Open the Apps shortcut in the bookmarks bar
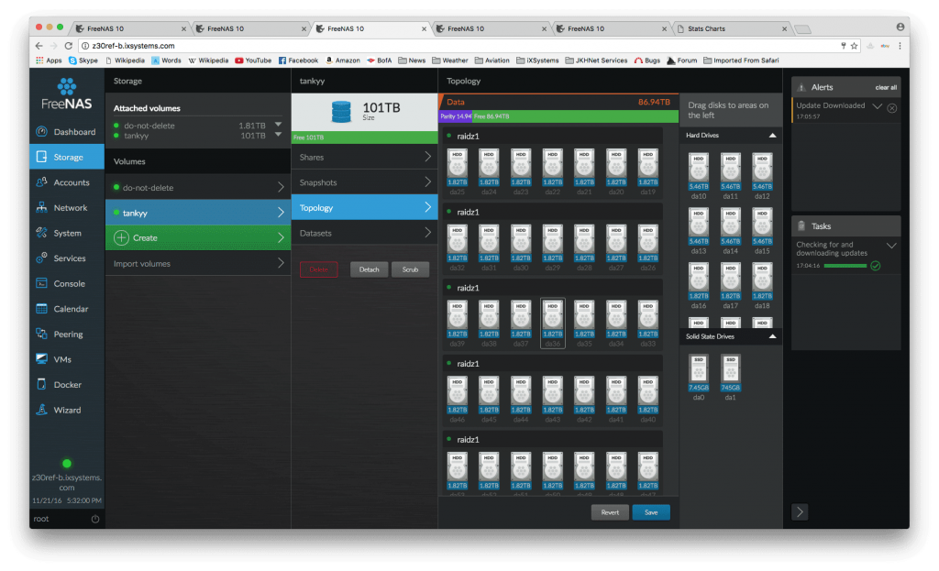This screenshot has width=939, height=571. (x=50, y=60)
